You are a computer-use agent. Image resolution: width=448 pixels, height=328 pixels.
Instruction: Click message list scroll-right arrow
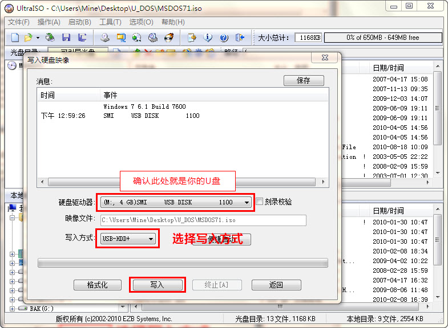[323, 182]
